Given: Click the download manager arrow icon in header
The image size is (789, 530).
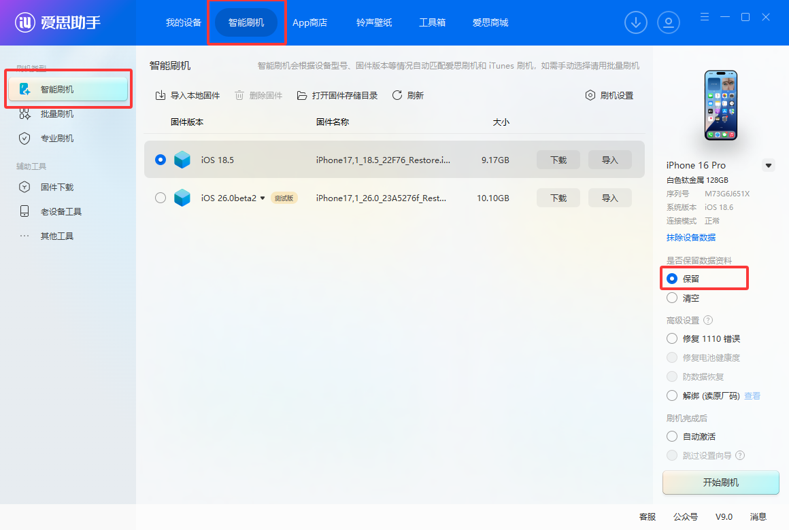Looking at the screenshot, I should click(636, 22).
